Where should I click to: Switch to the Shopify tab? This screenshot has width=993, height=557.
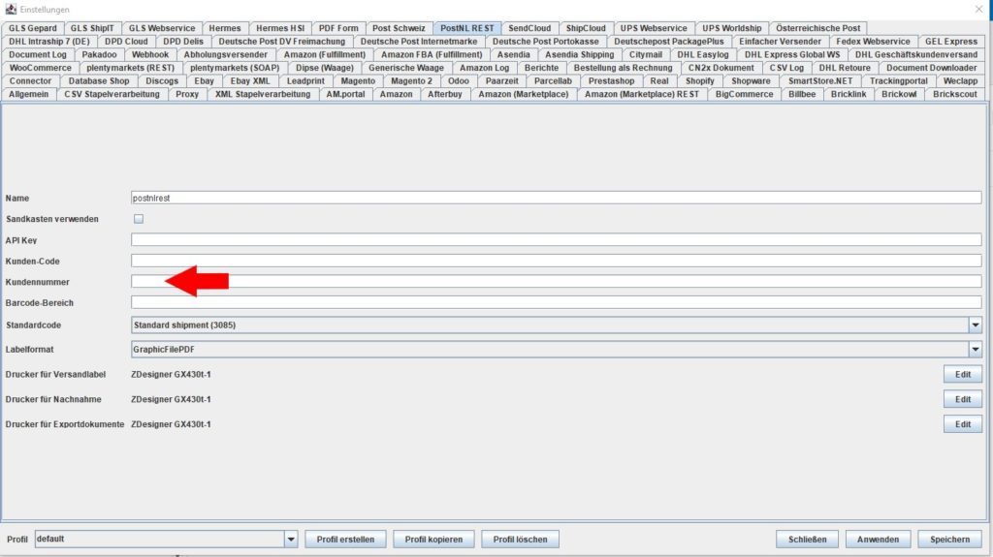(700, 81)
